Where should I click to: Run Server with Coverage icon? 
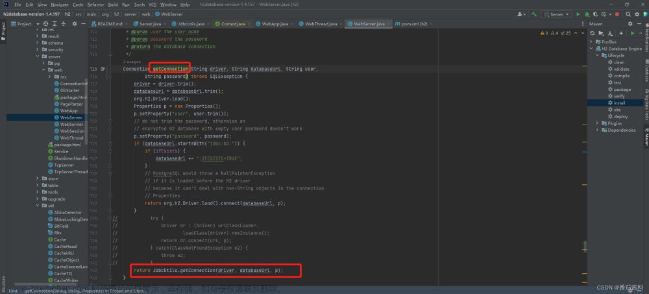coord(594,14)
